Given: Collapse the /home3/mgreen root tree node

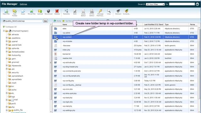Looking at the screenshot, I should point(4,31).
